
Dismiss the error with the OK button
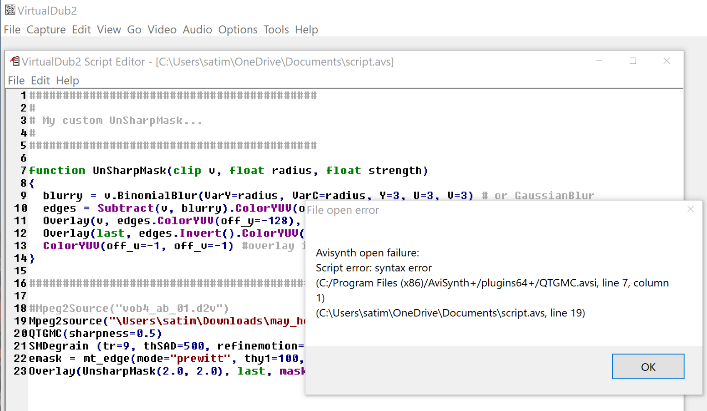pos(648,367)
